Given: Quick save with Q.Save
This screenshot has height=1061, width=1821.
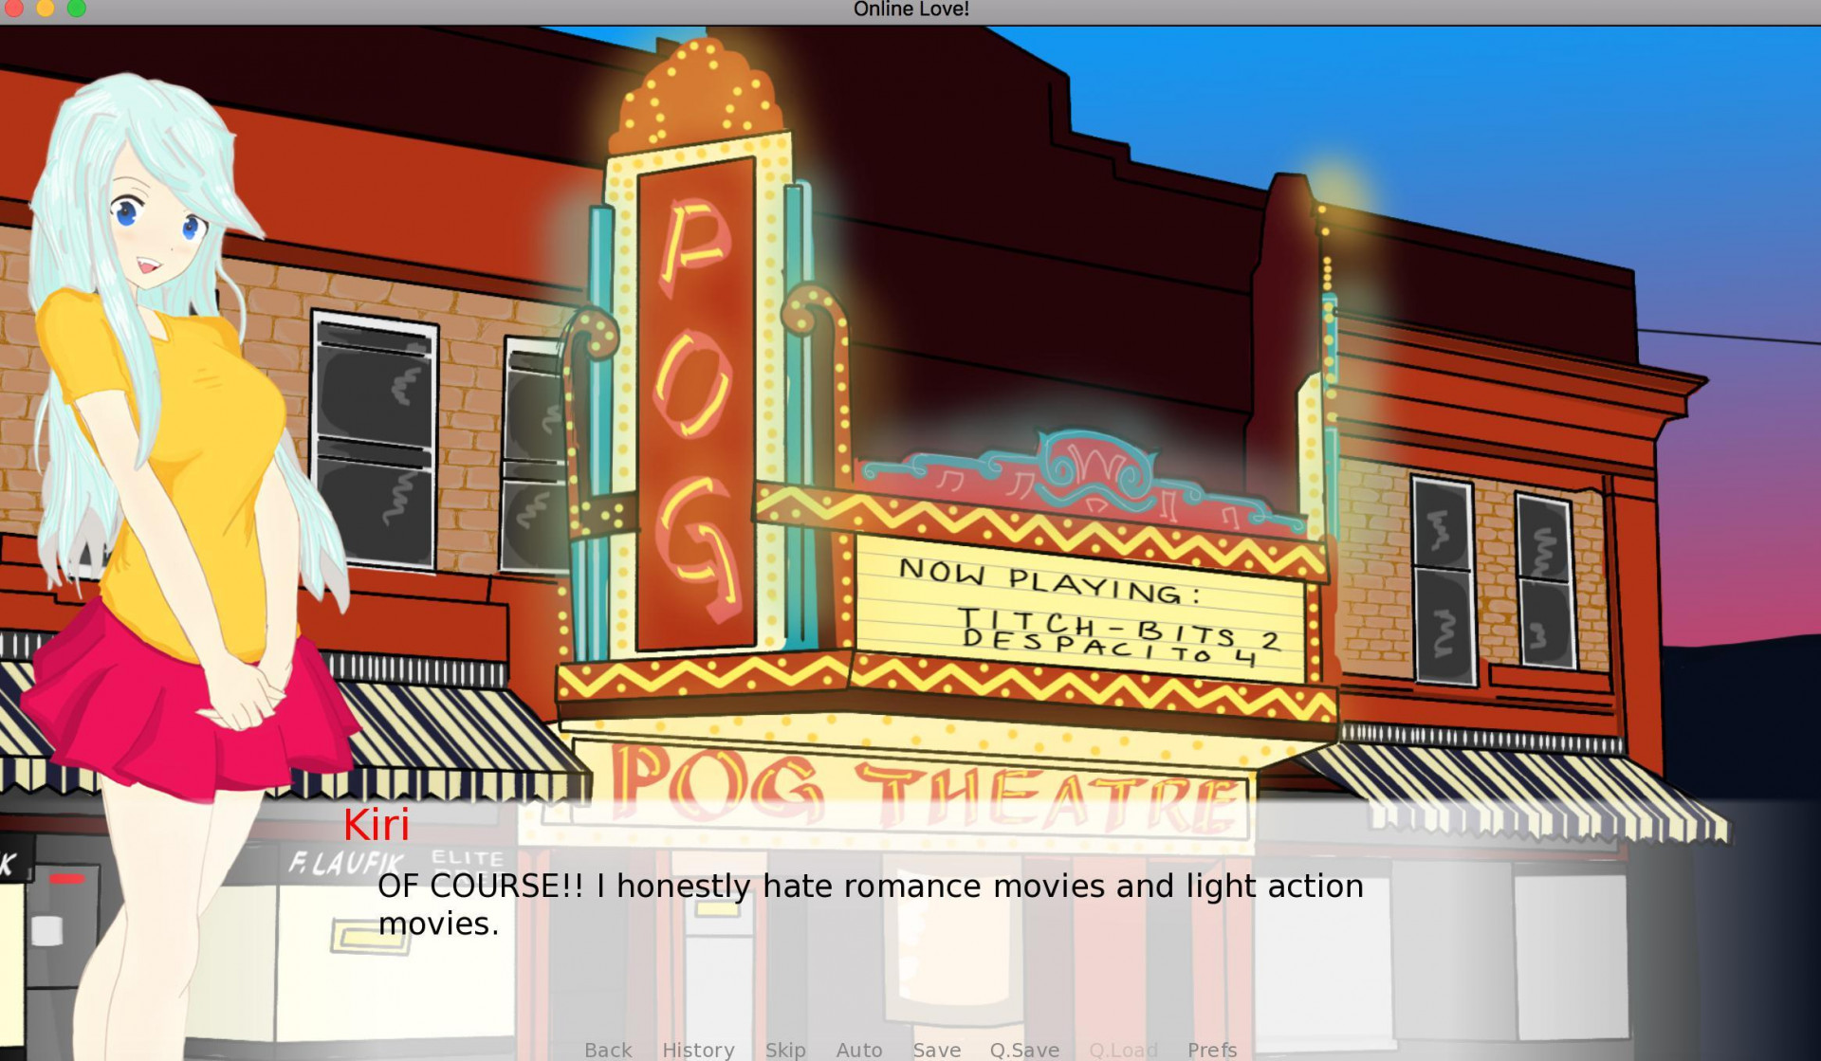Looking at the screenshot, I should (1024, 1050).
